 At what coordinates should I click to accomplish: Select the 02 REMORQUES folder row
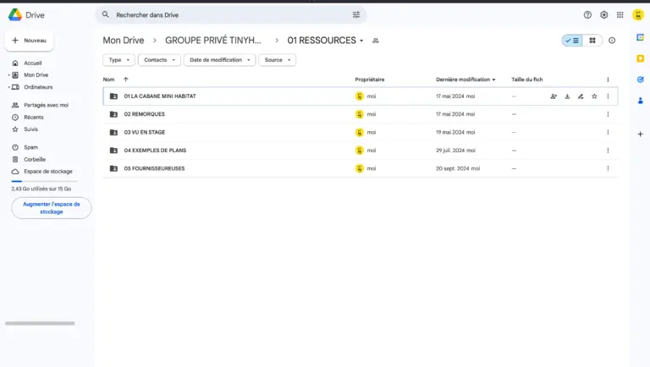click(361, 114)
